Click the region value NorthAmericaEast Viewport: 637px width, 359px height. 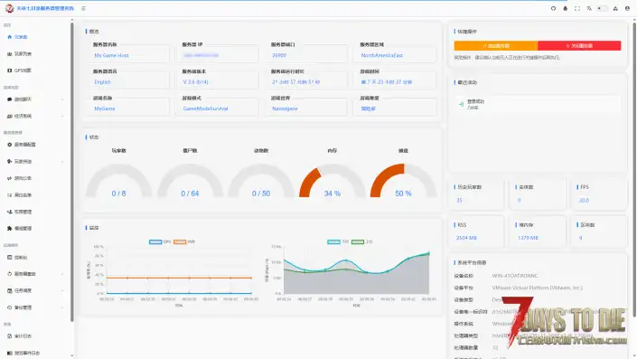coord(382,55)
